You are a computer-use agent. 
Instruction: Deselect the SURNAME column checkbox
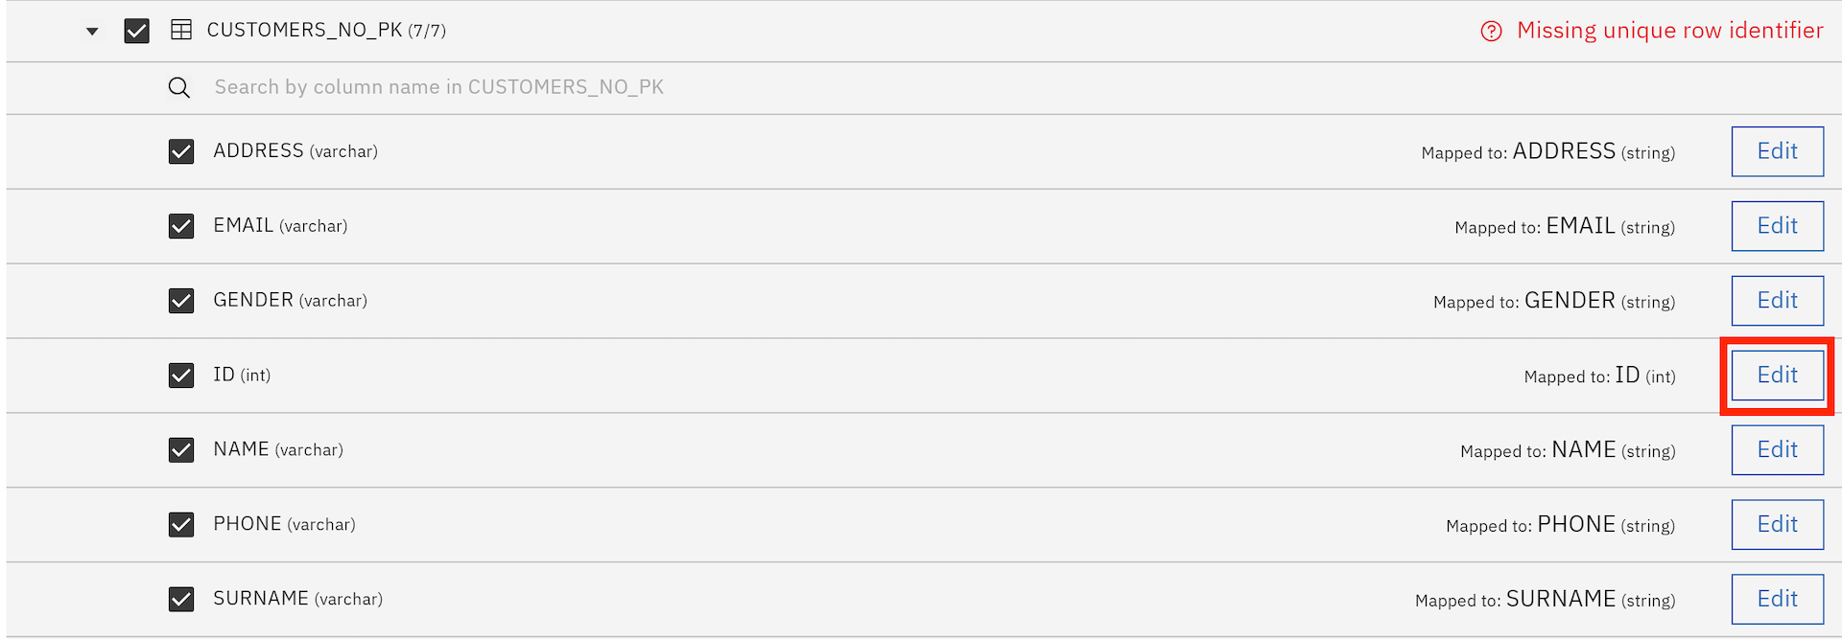click(x=181, y=600)
